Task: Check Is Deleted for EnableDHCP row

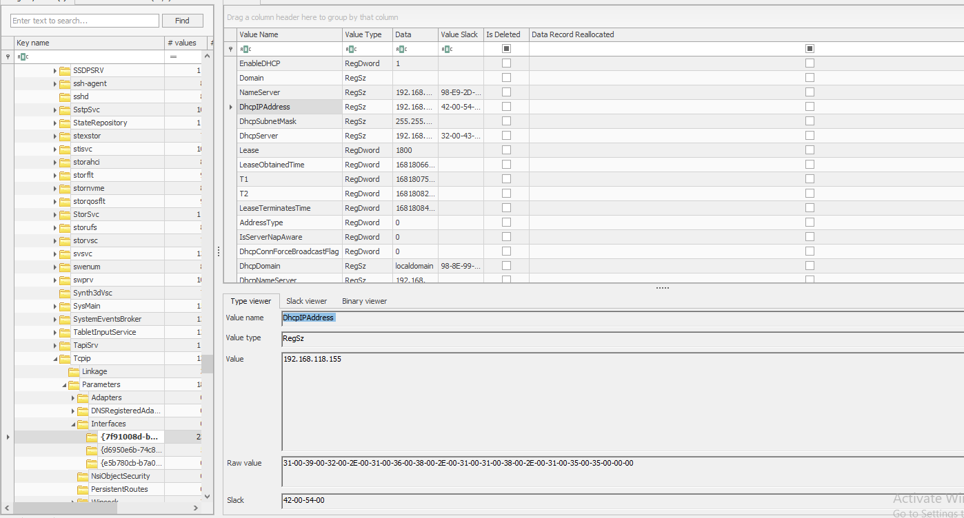Action: (x=506, y=63)
